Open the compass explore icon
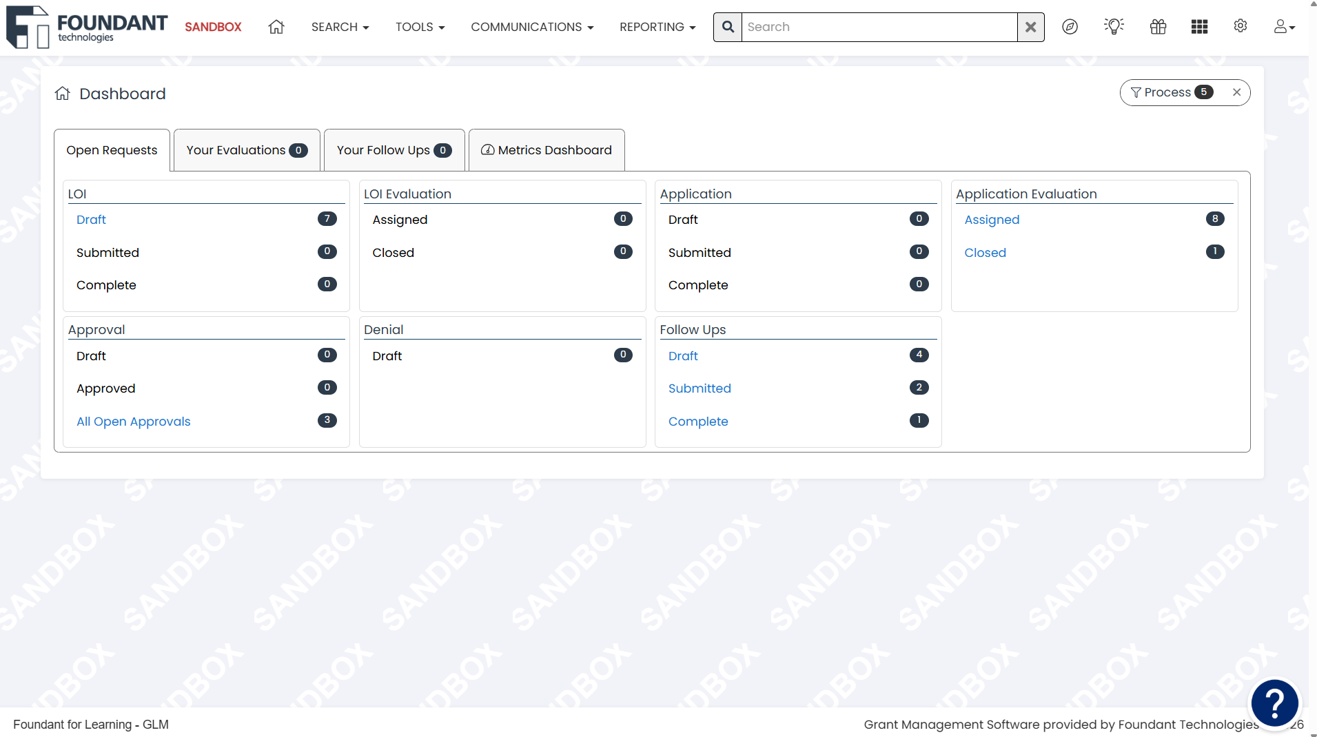Viewport: 1317px width, 737px height. [1070, 27]
